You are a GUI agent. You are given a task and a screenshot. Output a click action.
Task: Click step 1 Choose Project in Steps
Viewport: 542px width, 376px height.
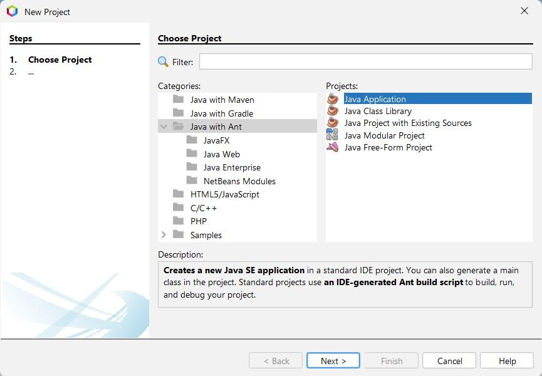point(60,60)
